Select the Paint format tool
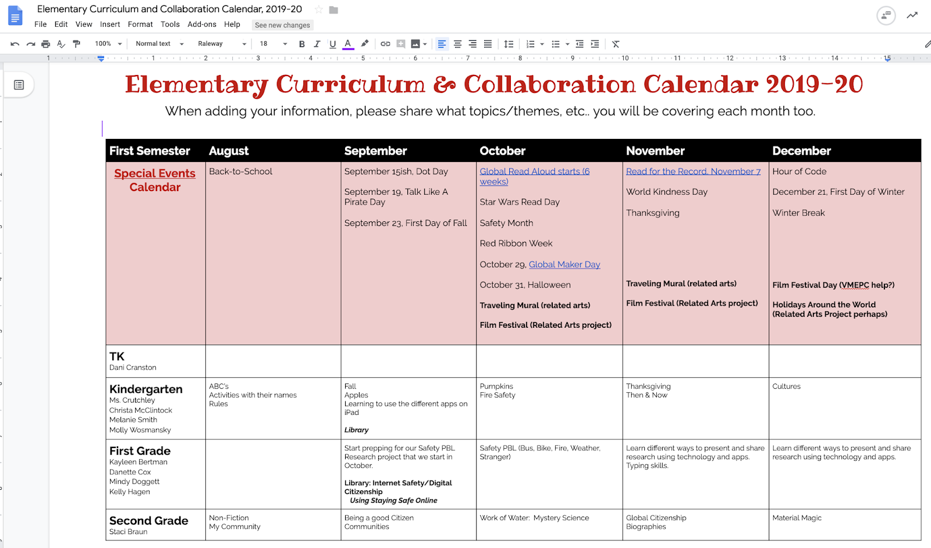This screenshot has width=931, height=548. tap(76, 44)
